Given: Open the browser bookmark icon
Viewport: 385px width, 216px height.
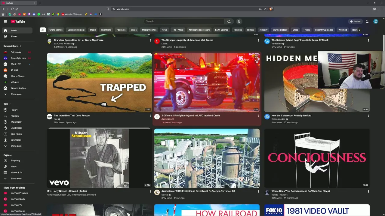Looking at the screenshot, I should click(x=108, y=9).
